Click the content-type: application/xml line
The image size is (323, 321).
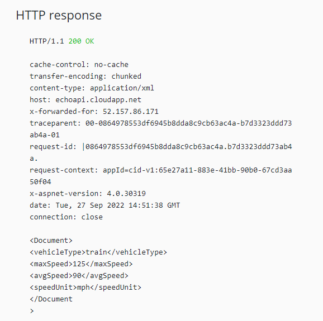92,88
